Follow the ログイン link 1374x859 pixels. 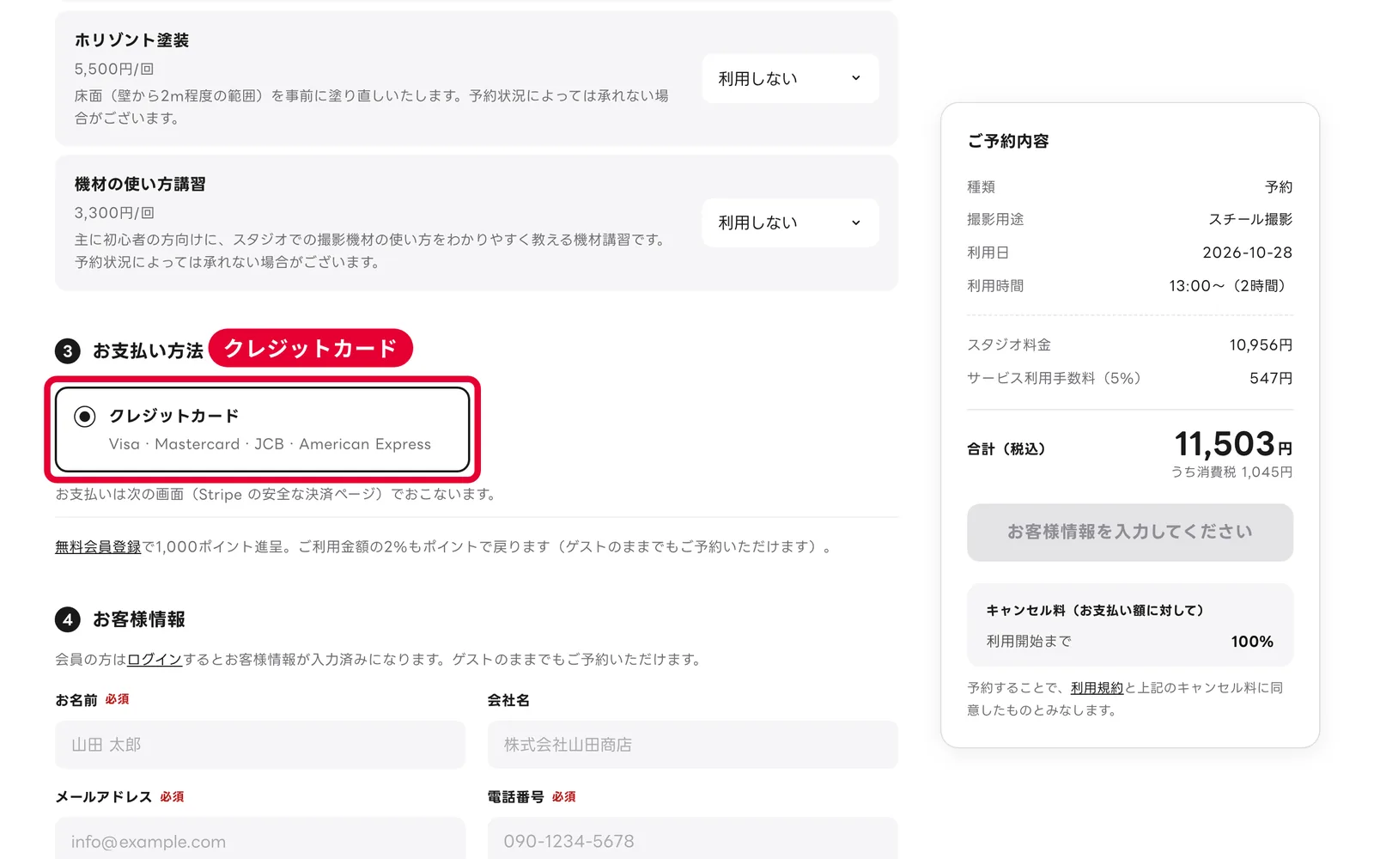tap(155, 659)
